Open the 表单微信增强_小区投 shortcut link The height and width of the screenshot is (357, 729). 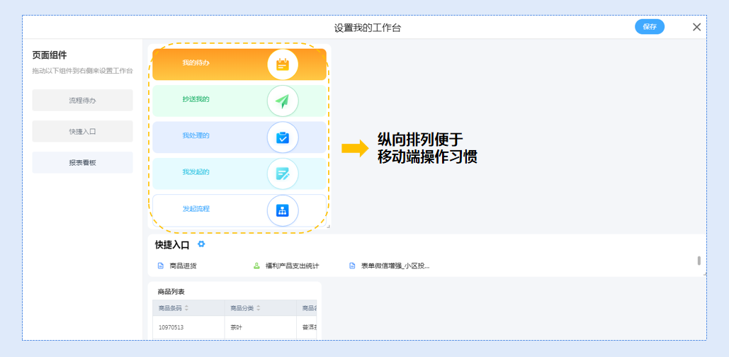tap(395, 266)
